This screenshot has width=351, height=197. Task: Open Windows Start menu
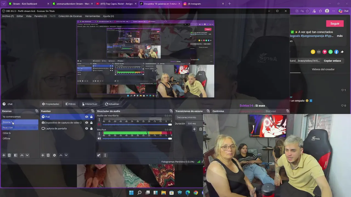click(x=131, y=193)
